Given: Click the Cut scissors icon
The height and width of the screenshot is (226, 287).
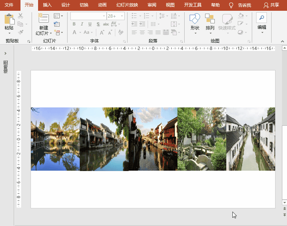Looking at the screenshot, I should [20, 16].
